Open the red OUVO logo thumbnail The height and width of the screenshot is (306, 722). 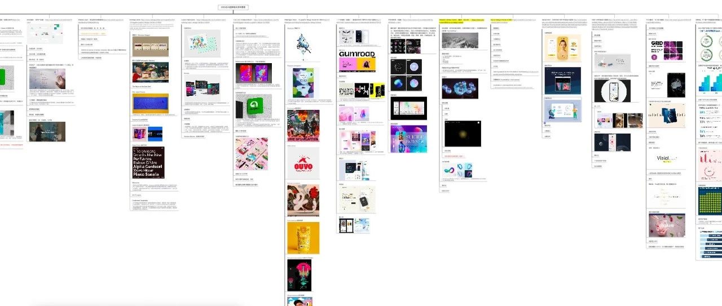[303, 162]
